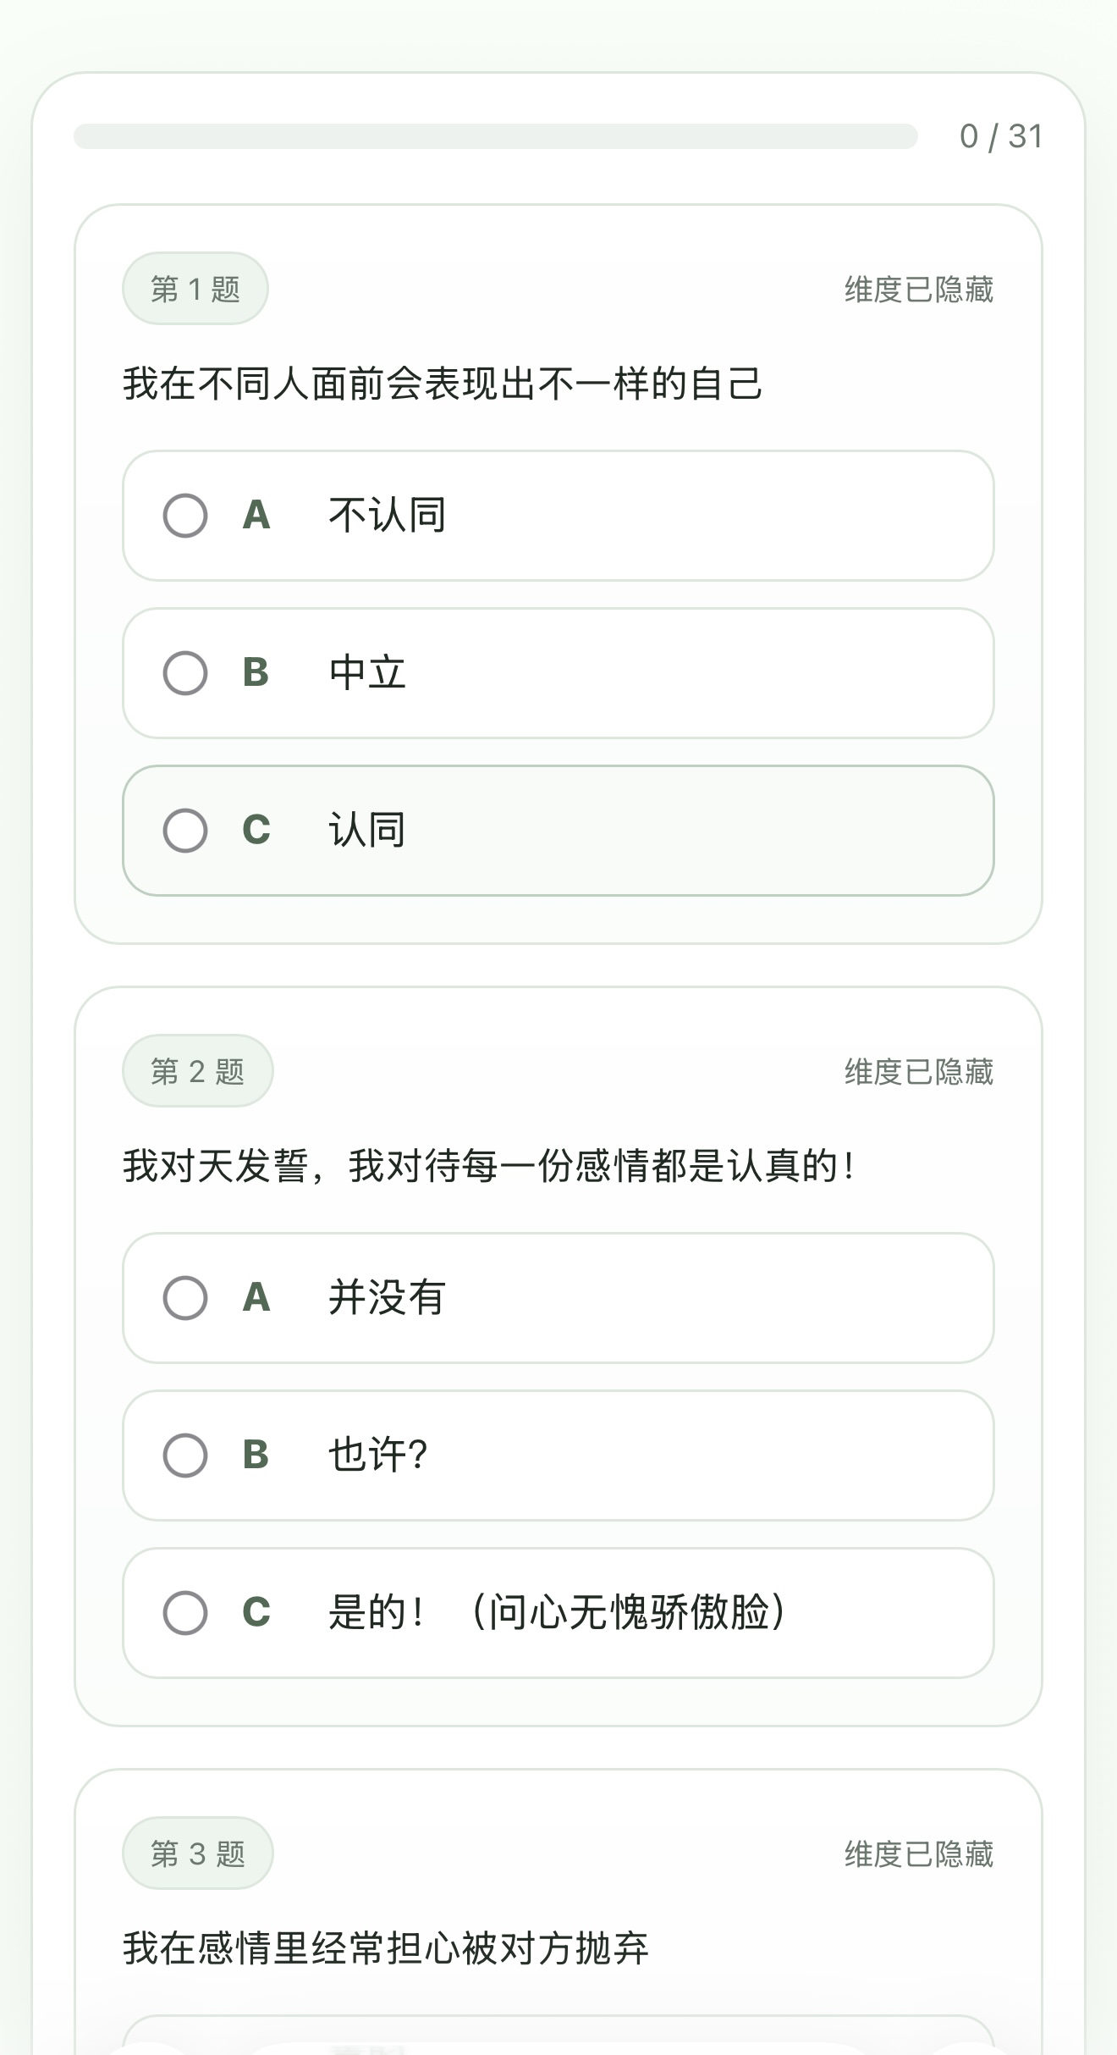Select radio for 是的!(问心无愧骄傲脸)
This screenshot has width=1117, height=2055.
tap(185, 1613)
